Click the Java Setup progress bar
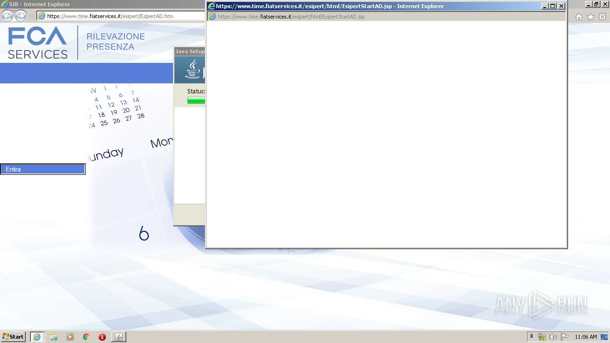Screen dimensions: 610x343 pos(196,101)
